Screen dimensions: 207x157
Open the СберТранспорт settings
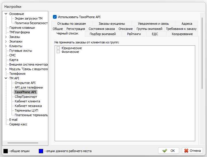coord(26,97)
